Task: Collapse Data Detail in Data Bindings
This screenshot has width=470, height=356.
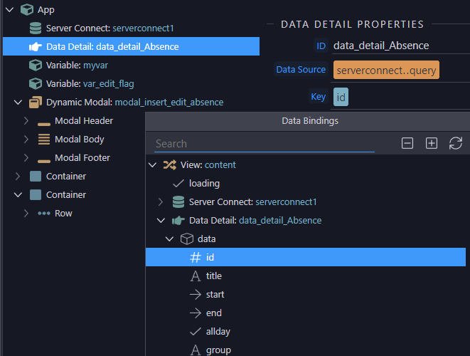Action: point(161,221)
